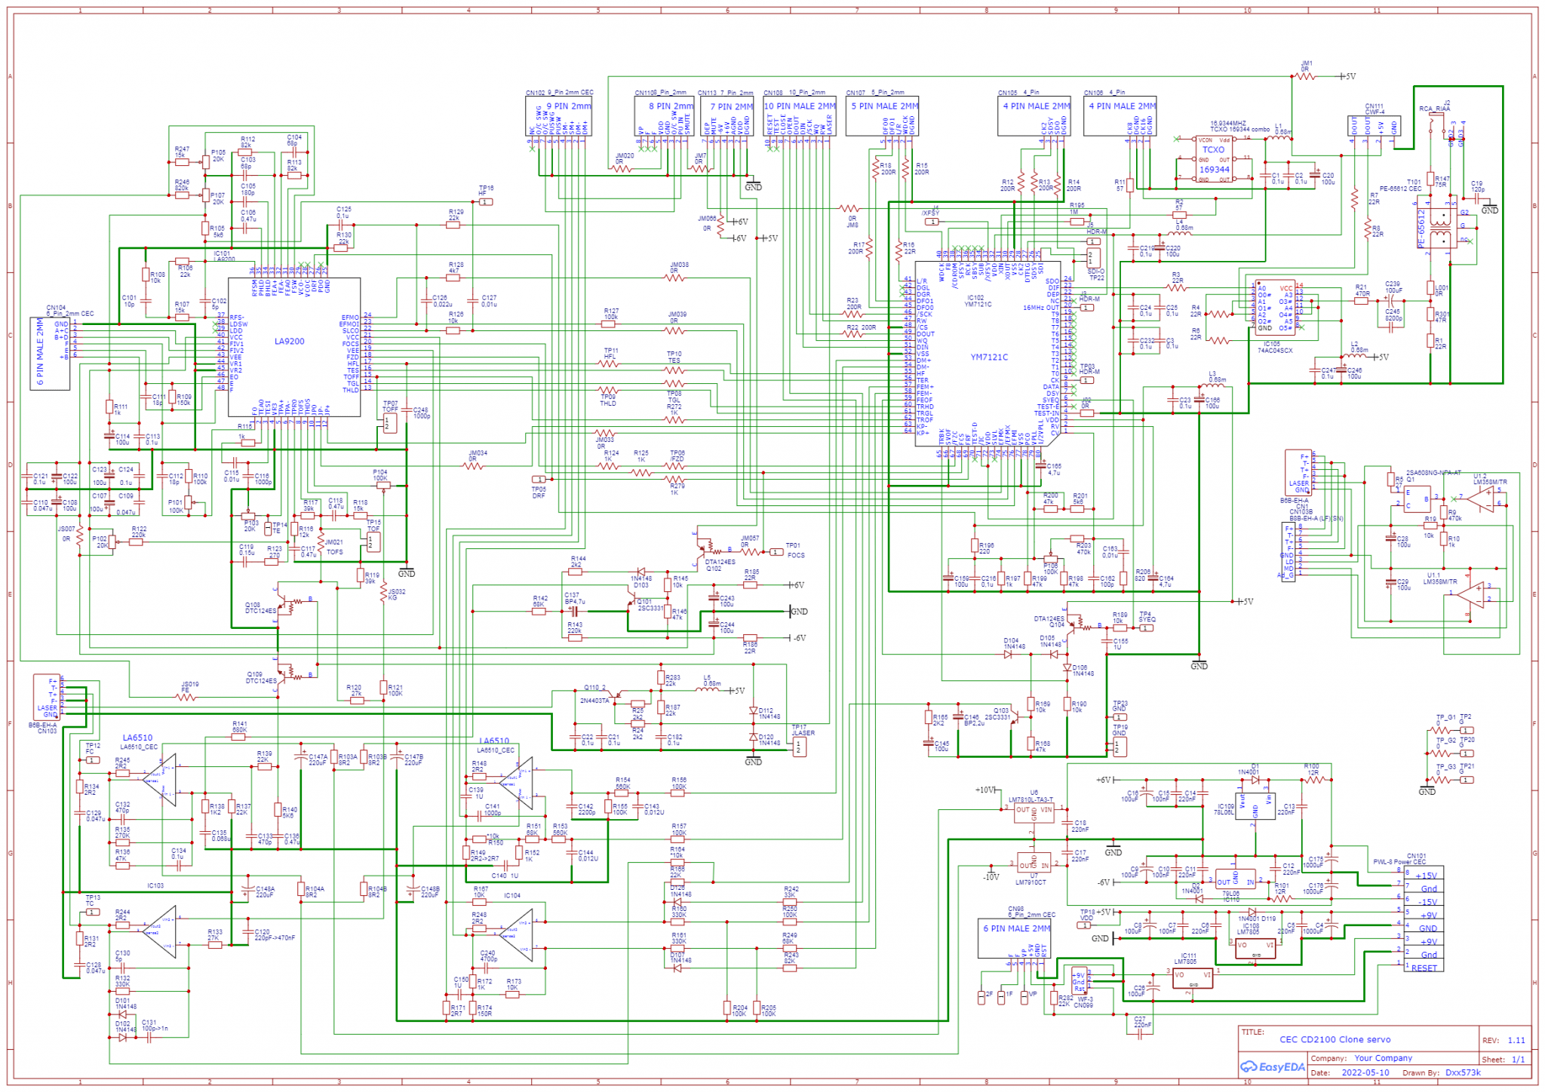Screen dimensions: 1545x1092
Task: Click CN104 6 PIN MALE 2MM connector label
Action: point(40,351)
